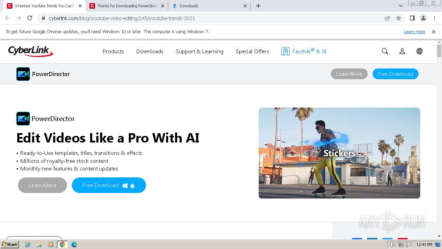The image size is (442, 249).
Task: Click network icon in system tray
Action: tap(401, 245)
